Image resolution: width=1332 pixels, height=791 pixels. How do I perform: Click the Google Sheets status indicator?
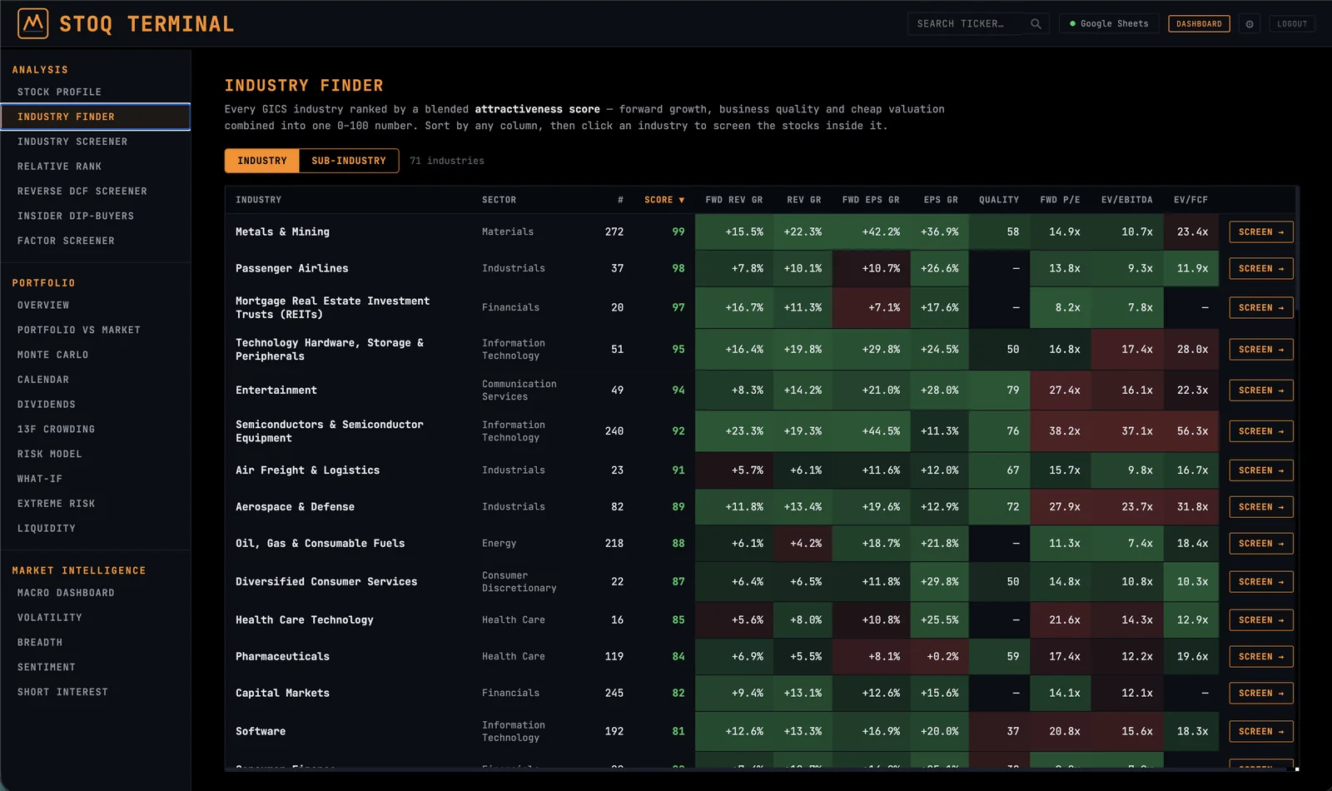click(x=1109, y=24)
